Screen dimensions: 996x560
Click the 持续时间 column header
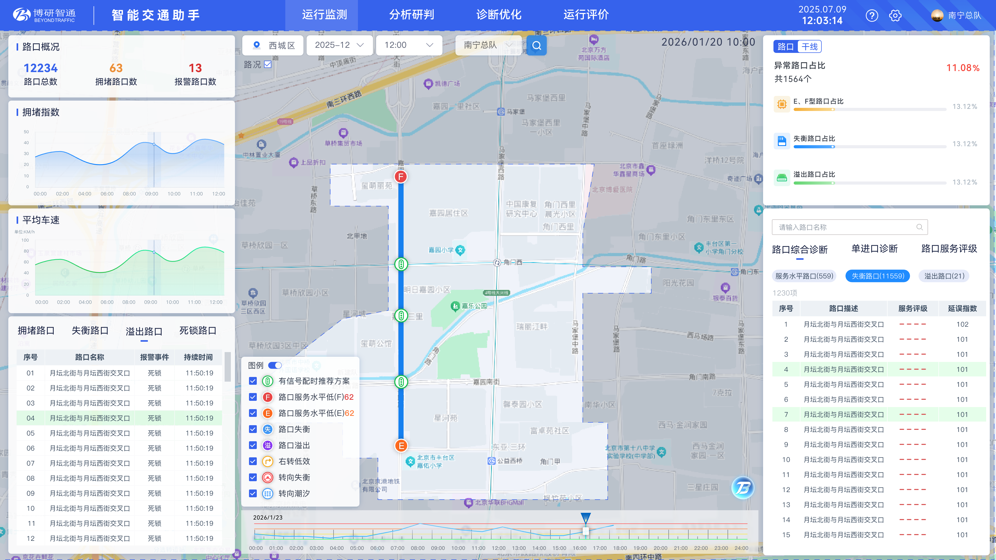coord(198,358)
